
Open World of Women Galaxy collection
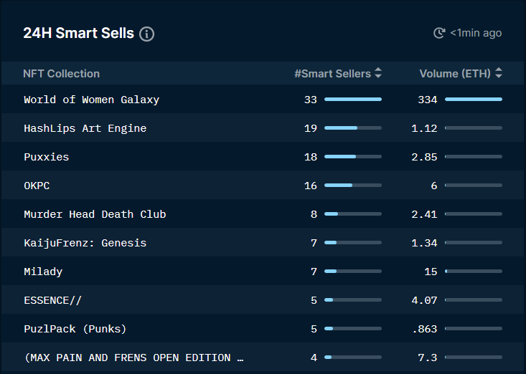click(92, 100)
